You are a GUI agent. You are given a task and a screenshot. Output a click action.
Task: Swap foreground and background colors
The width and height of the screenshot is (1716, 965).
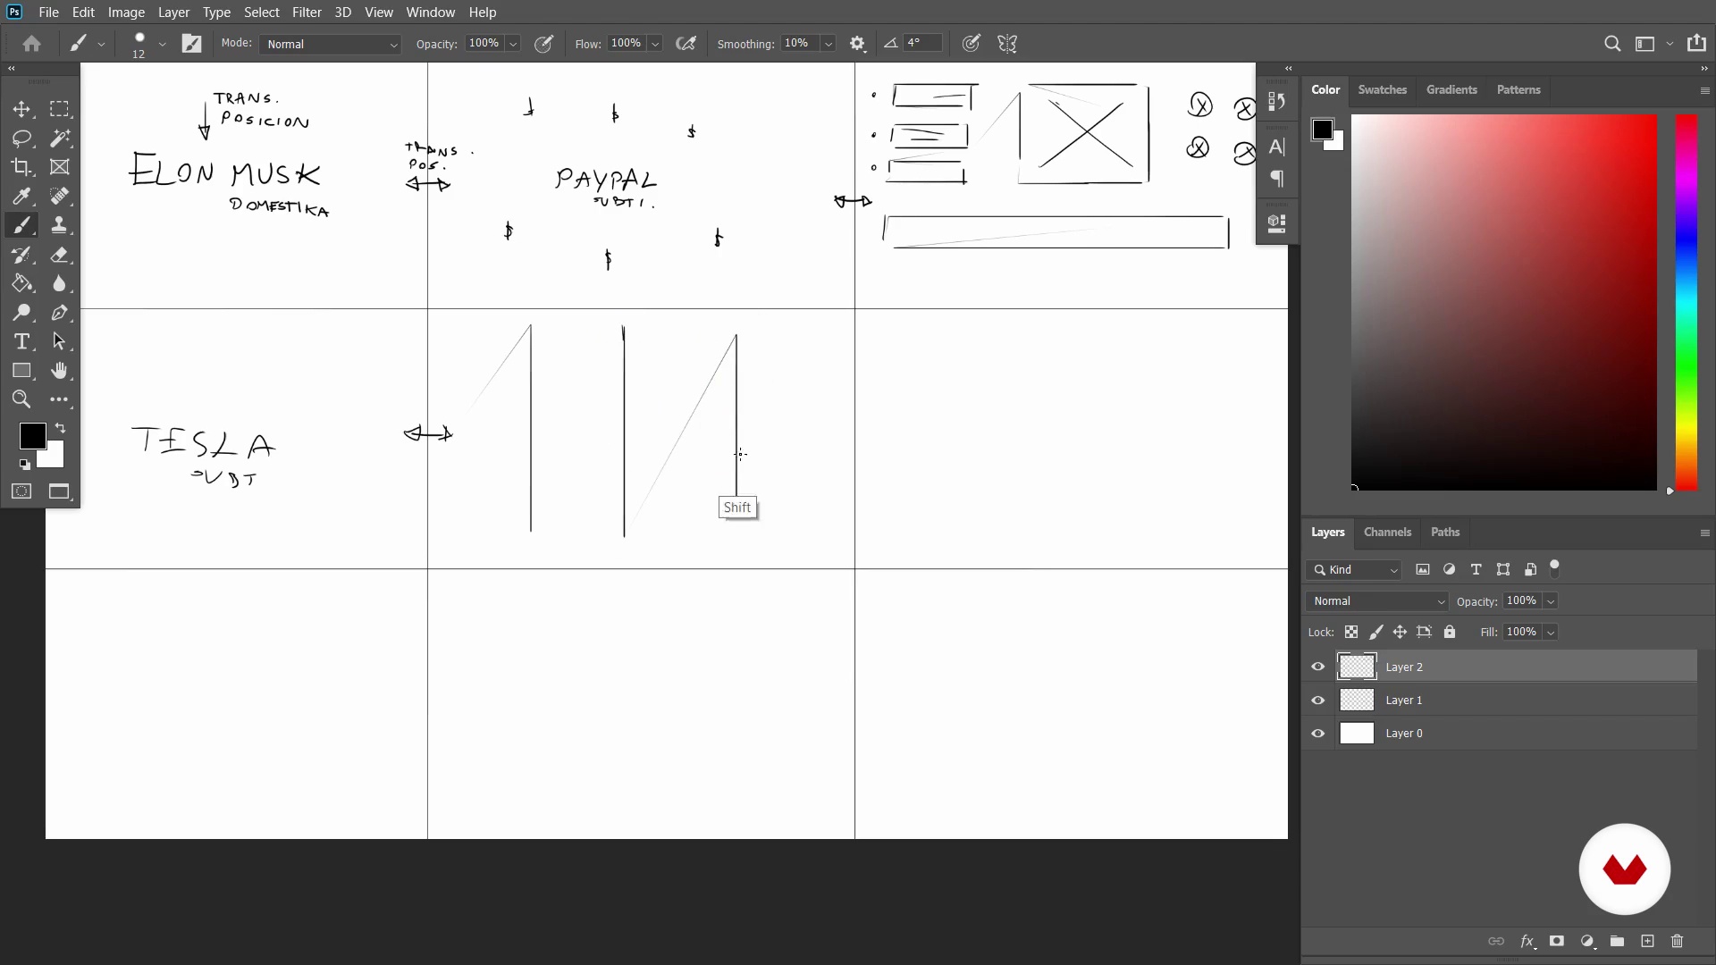pos(61,428)
